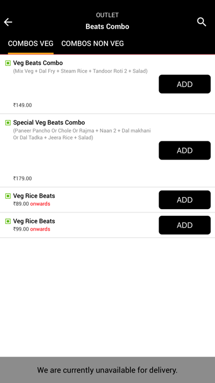Add the ₹89.00 Veg Rice Beats item
Screen dimensions: 215x383
click(x=185, y=200)
